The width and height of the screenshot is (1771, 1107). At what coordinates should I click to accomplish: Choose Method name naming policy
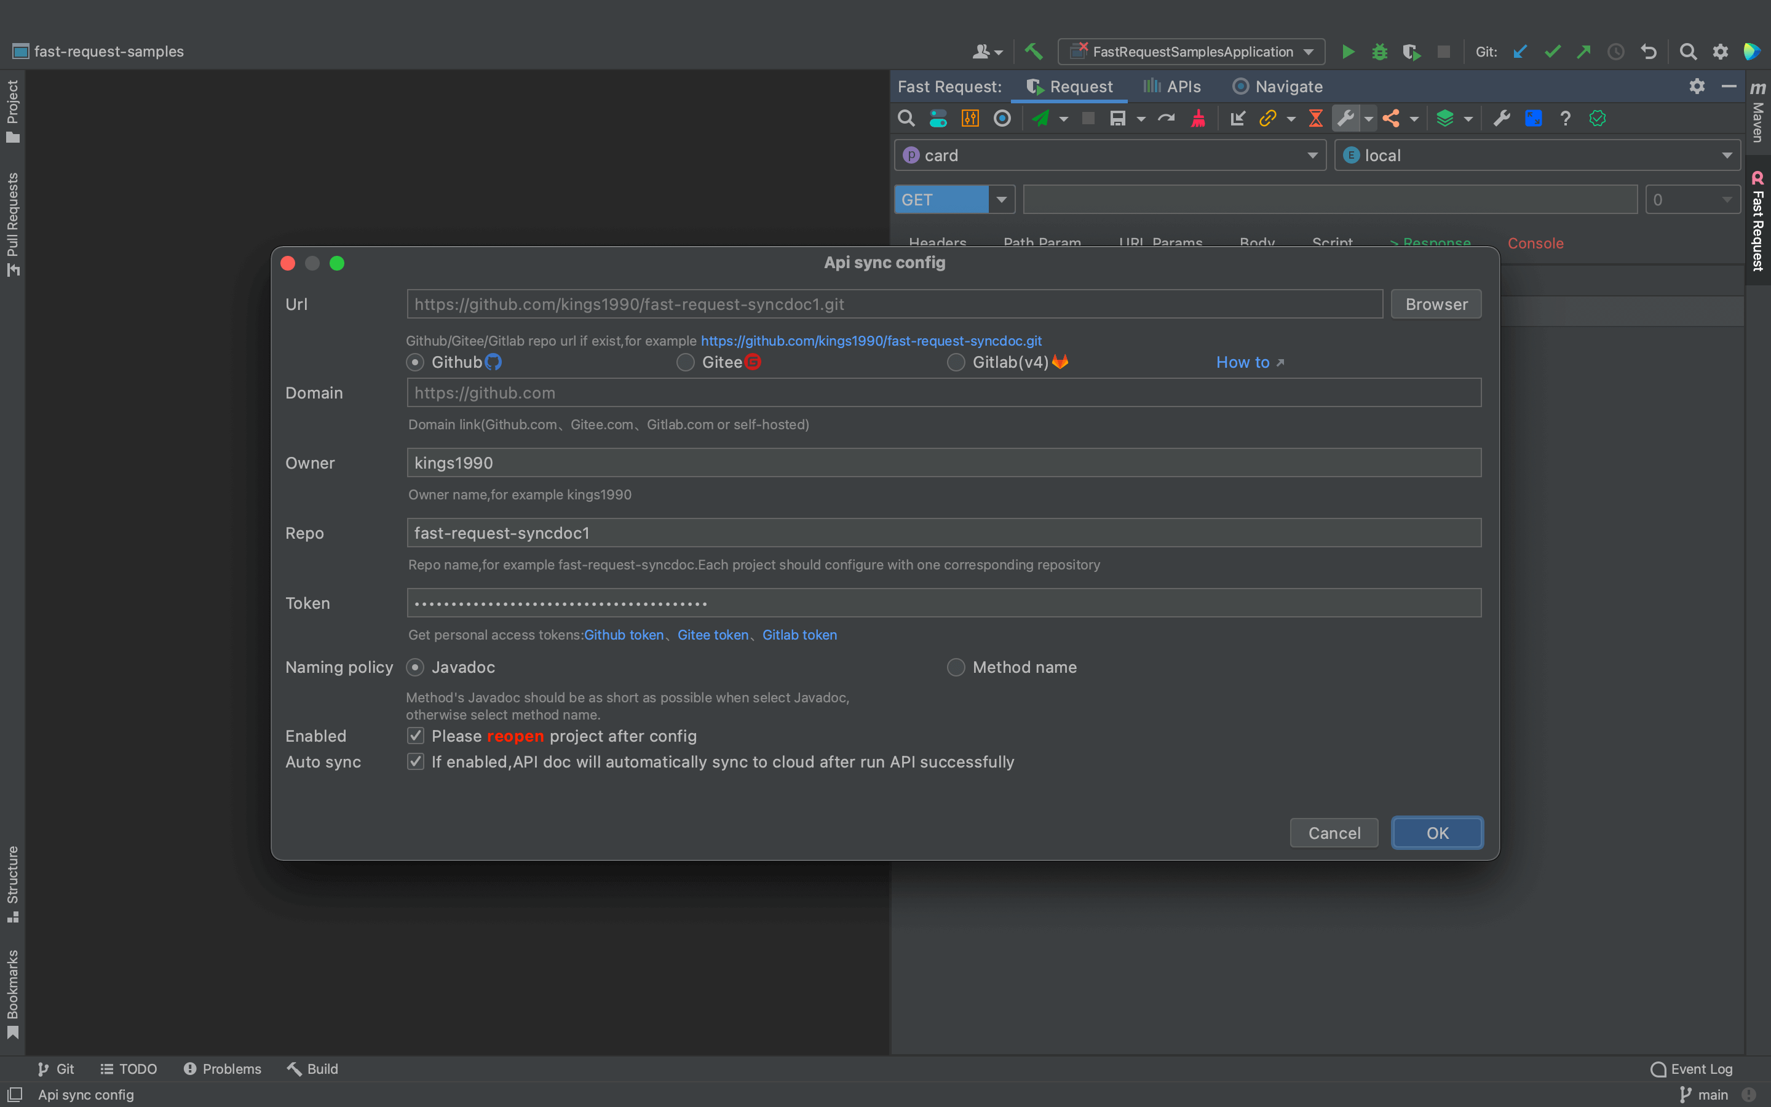click(x=956, y=667)
